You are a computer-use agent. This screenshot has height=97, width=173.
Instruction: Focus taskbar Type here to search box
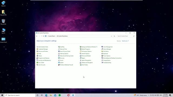pos(20,95)
